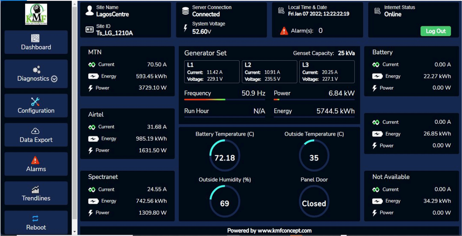Click the site ID Ts_LG_1210A
462x236 pixels.
click(x=115, y=33)
